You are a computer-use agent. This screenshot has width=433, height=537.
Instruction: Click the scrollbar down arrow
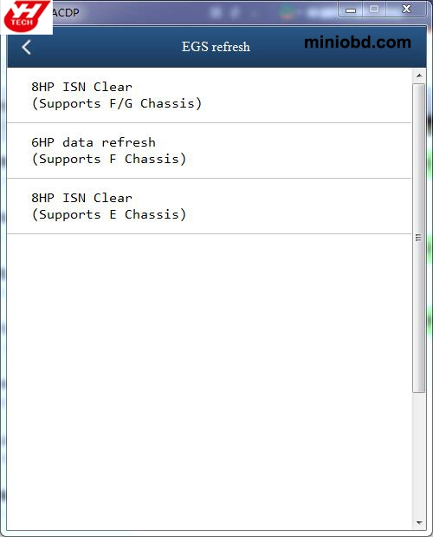click(x=419, y=523)
